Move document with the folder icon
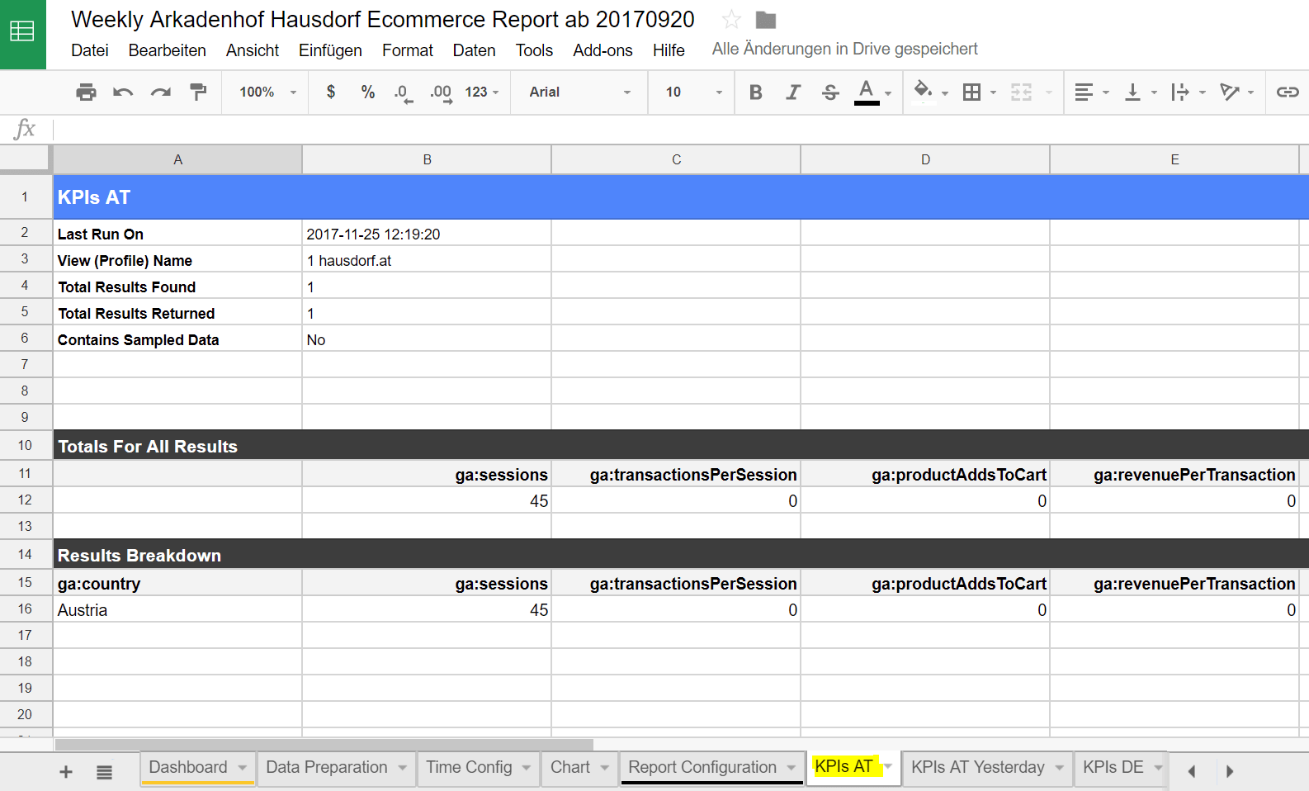This screenshot has height=791, width=1309. pyautogui.click(x=766, y=20)
